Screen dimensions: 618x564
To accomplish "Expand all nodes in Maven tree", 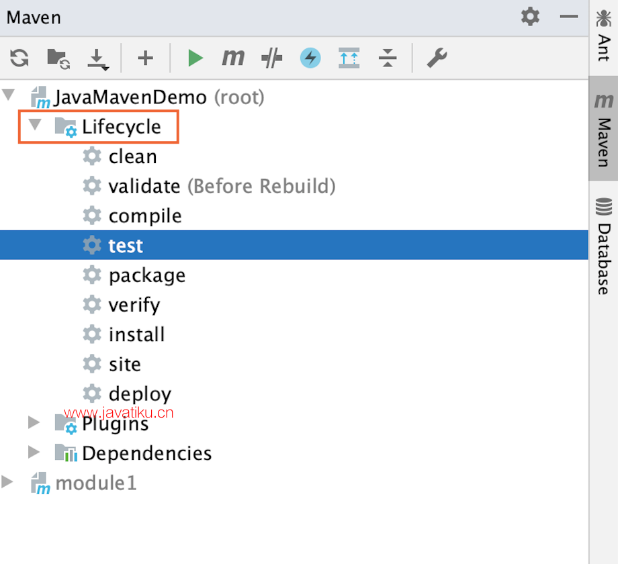I will 349,58.
